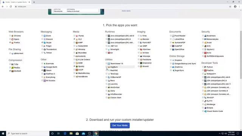Screen dimensions: 242x136
Task: Check the OneDrive checkbox
Action: (171, 67)
